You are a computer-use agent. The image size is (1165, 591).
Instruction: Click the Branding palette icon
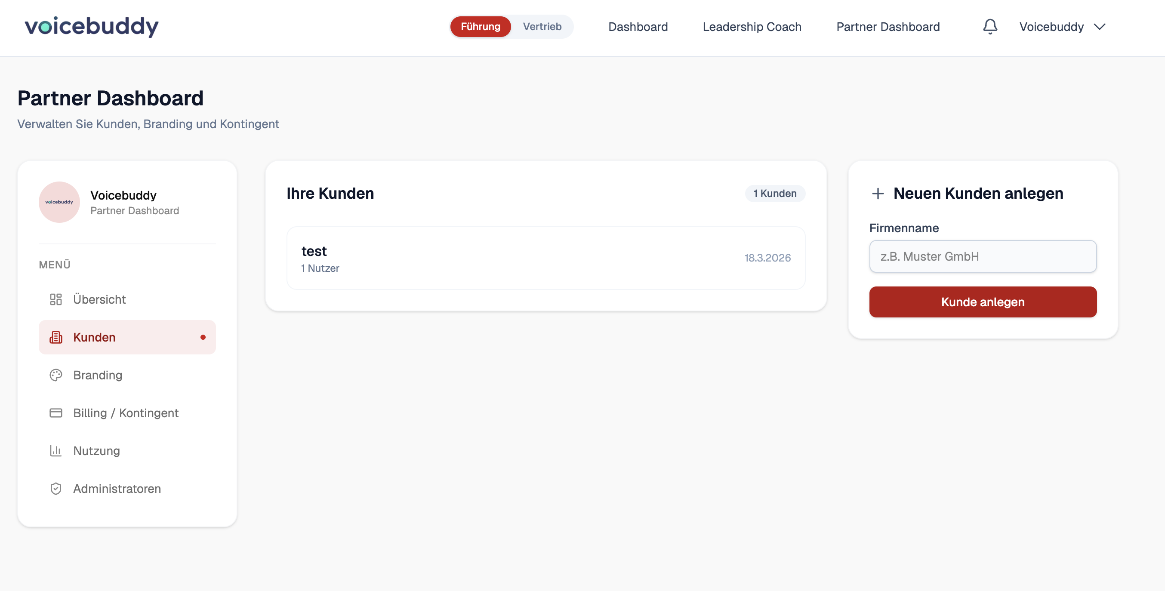55,375
